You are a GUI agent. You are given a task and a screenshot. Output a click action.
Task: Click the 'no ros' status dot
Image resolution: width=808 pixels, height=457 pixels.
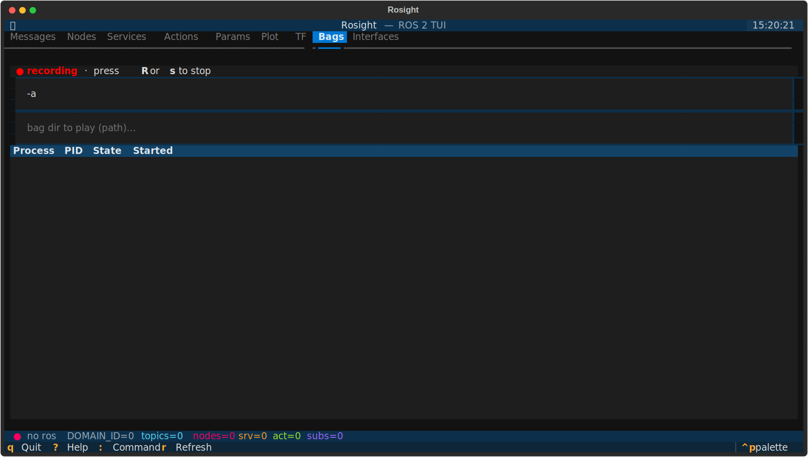tap(17, 436)
